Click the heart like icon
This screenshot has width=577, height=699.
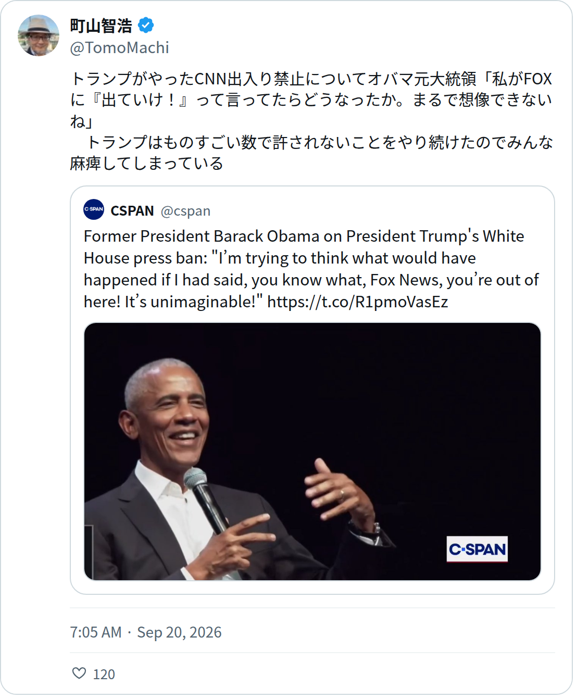79,673
